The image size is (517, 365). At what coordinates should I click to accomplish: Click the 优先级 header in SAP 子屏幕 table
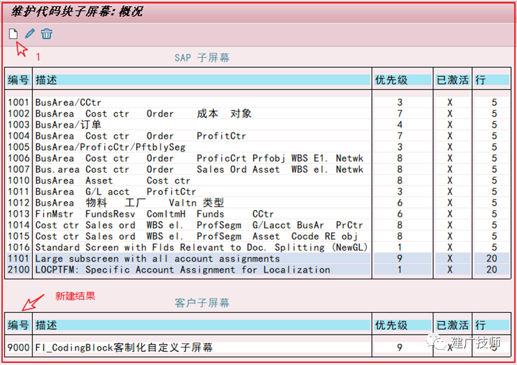pyautogui.click(x=403, y=80)
